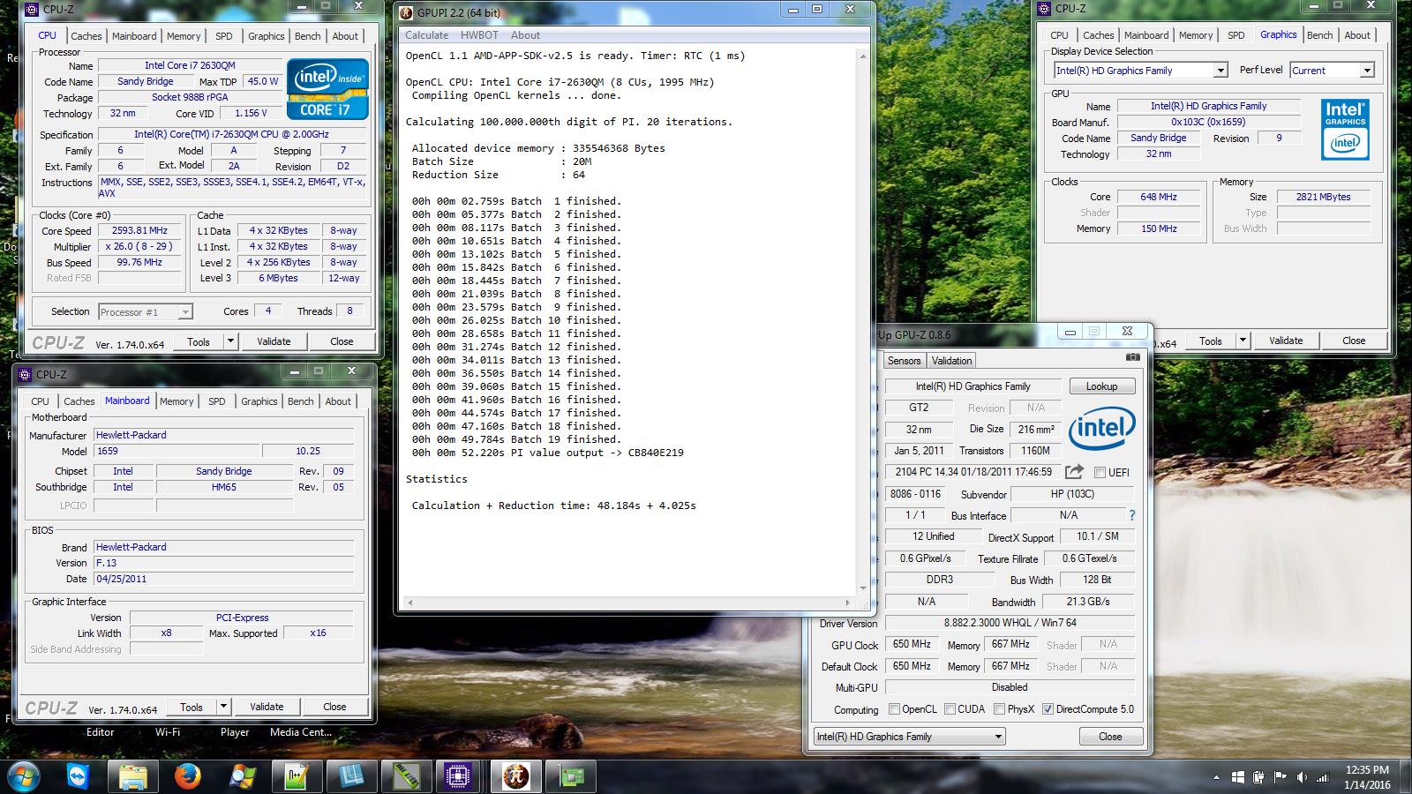Click Close button in GPU-Z

(x=1110, y=737)
